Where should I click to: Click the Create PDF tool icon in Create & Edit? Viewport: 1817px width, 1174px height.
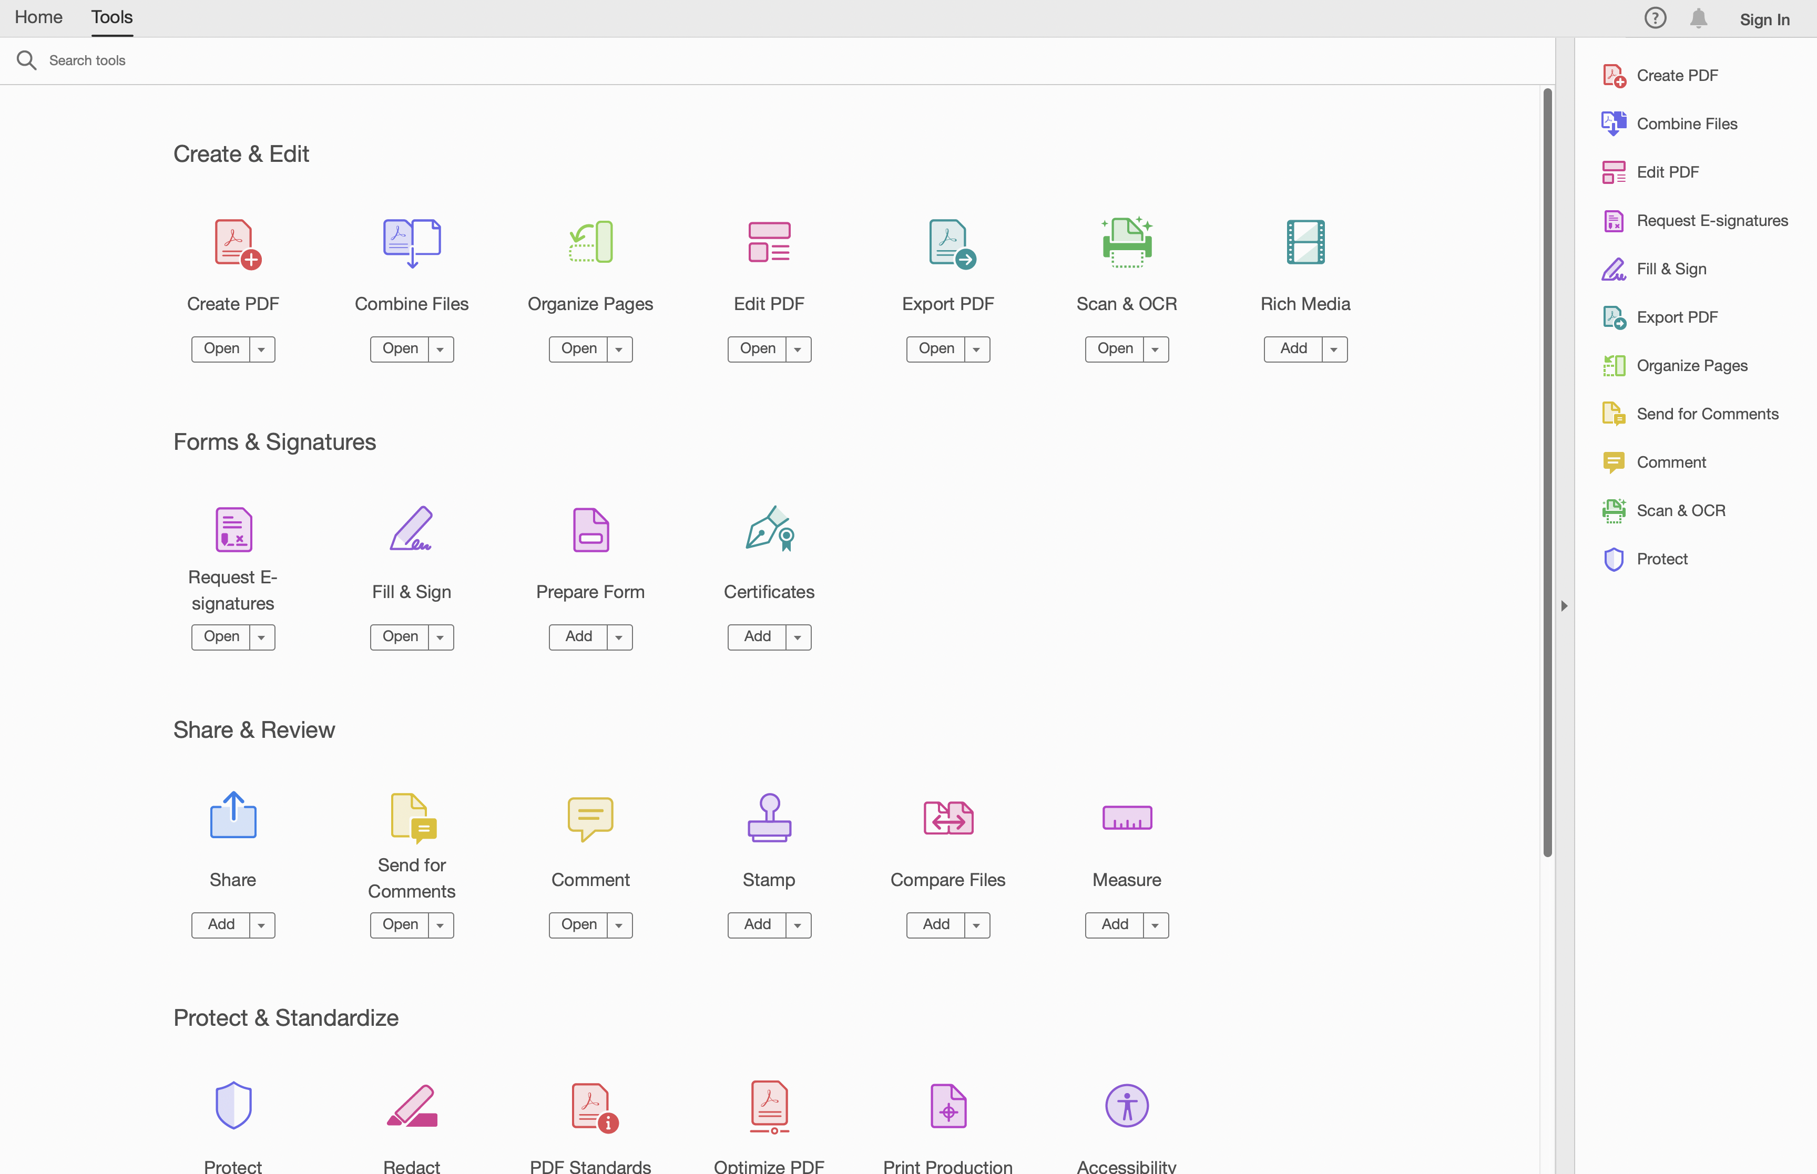[237, 245]
